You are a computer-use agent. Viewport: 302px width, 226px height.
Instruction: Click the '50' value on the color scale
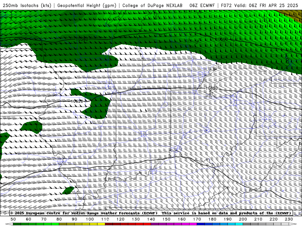pyautogui.click(x=13, y=219)
